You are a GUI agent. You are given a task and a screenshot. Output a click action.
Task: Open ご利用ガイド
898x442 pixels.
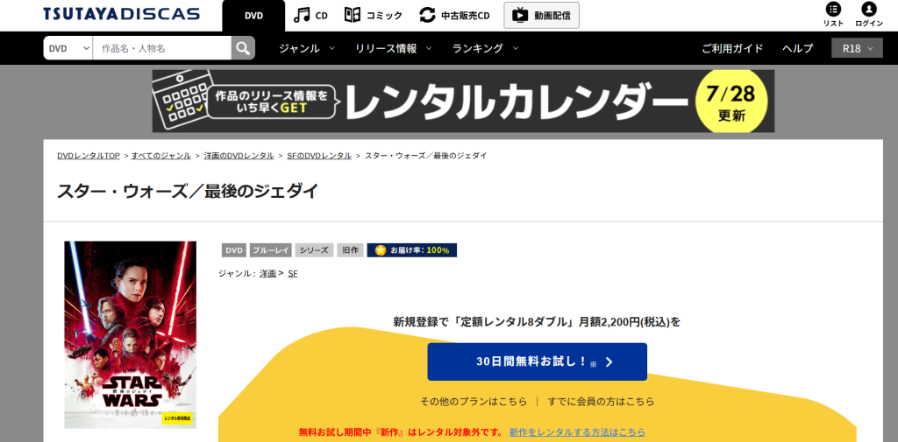[732, 48]
